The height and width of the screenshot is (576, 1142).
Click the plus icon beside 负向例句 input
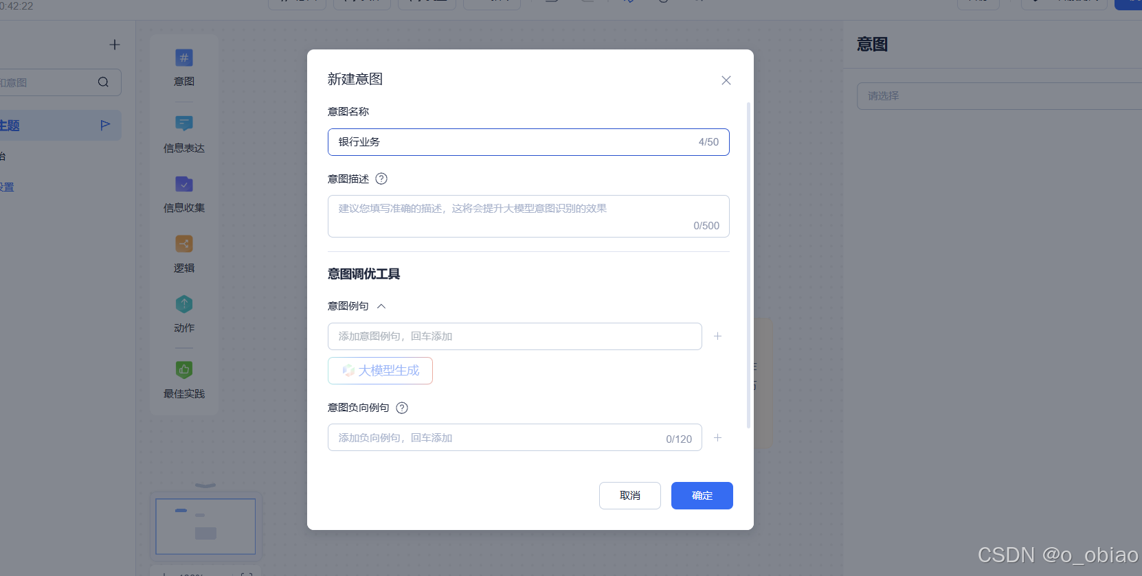tap(717, 437)
